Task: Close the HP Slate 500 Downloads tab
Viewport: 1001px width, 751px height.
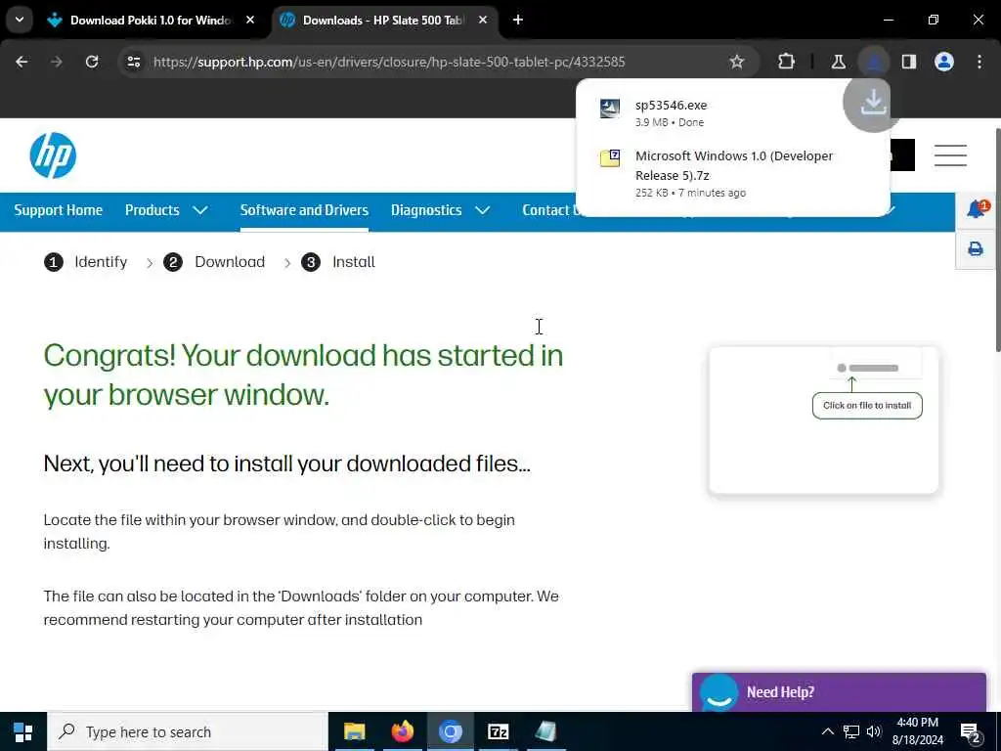Action: (x=483, y=21)
